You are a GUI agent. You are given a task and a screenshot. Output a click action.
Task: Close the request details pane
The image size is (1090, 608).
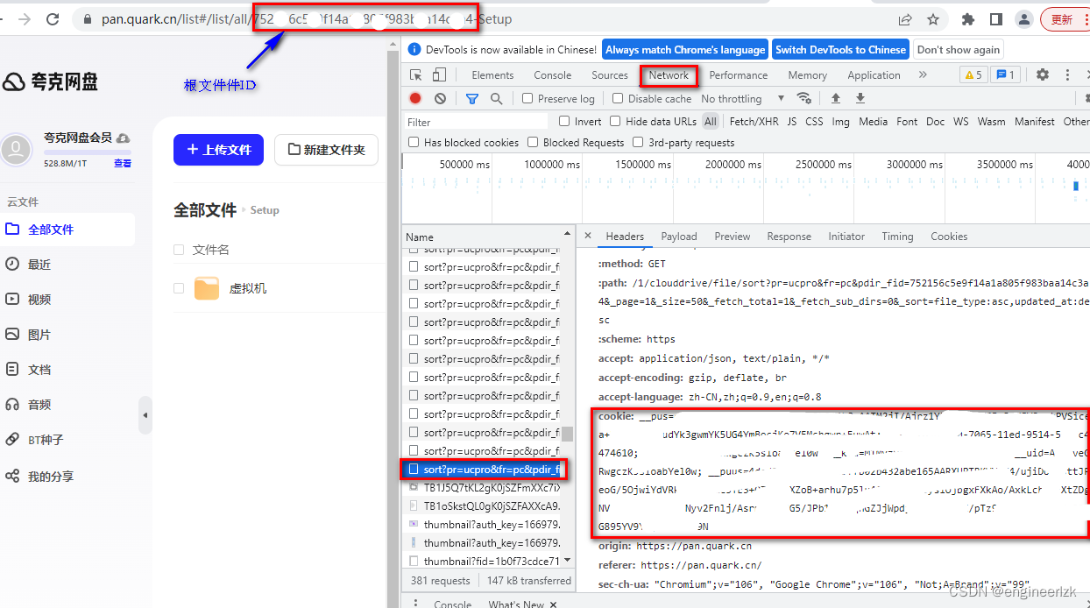[588, 237]
